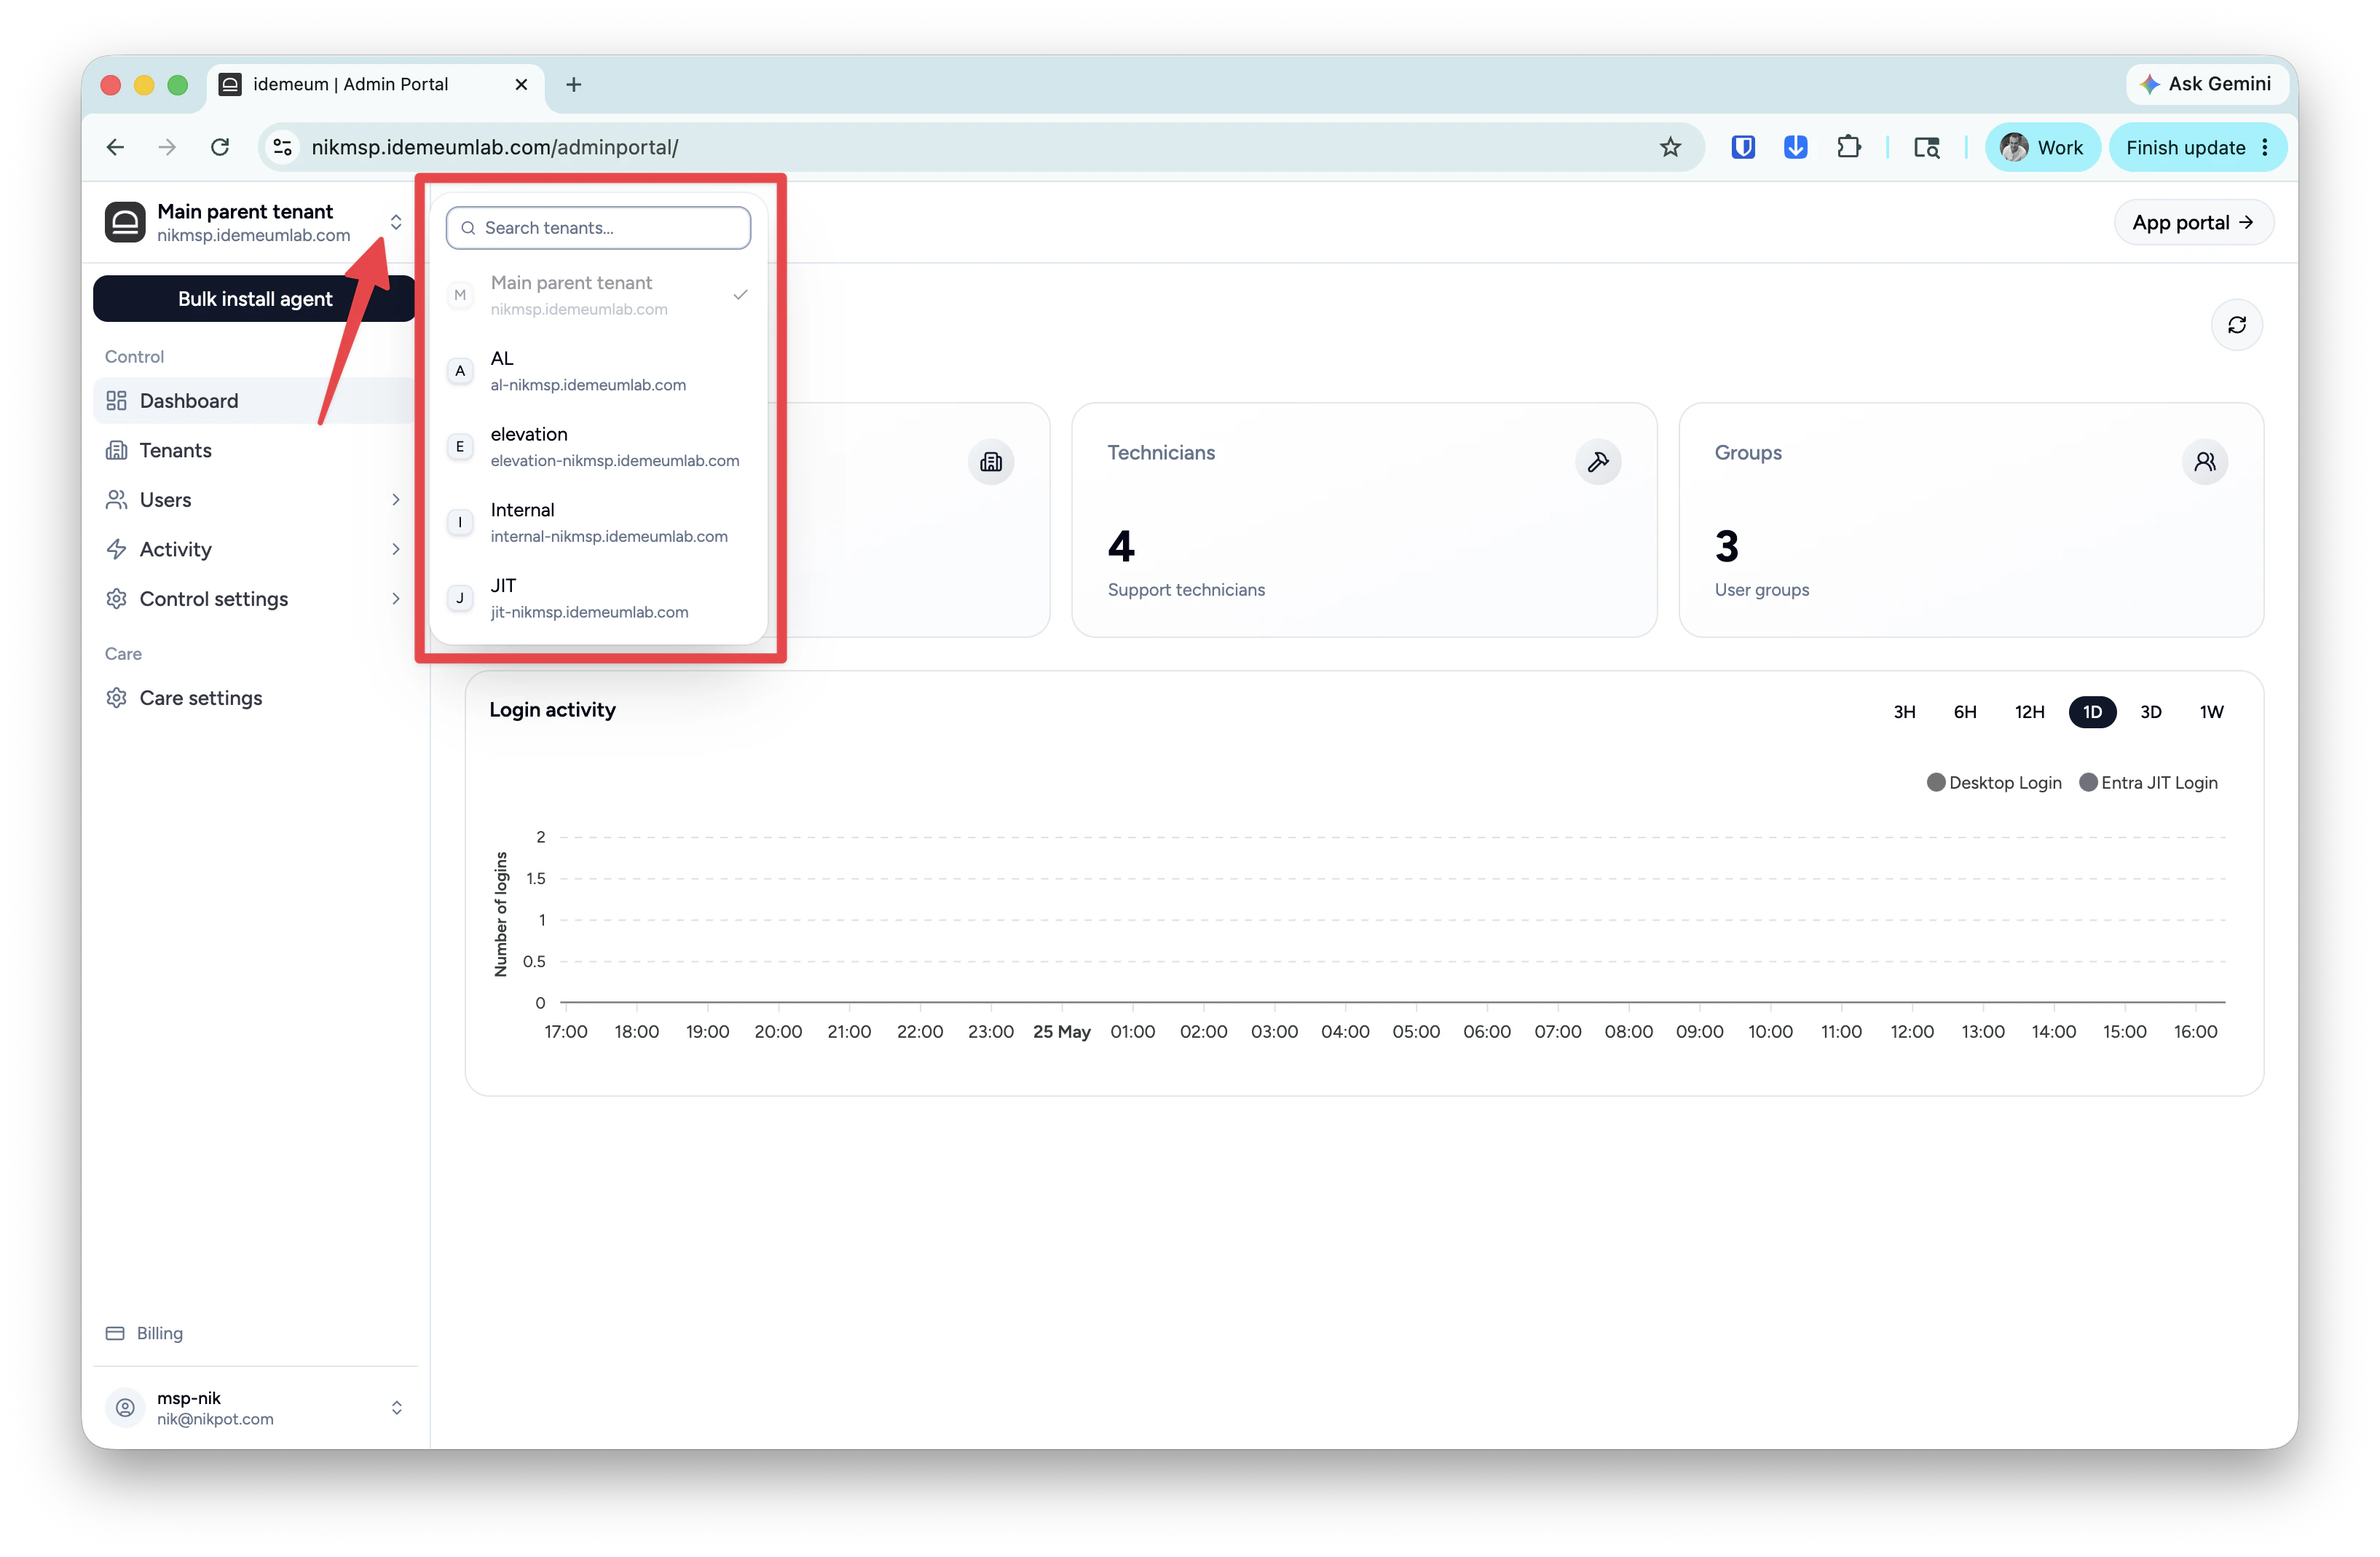This screenshot has width=2380, height=1557.
Task: Click the A avatar for AL tenant
Action: pyautogui.click(x=460, y=371)
